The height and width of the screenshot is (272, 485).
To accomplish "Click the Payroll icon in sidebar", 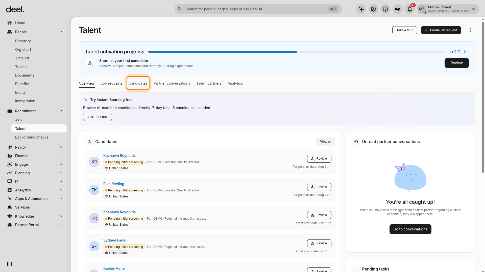I will (x=10, y=147).
